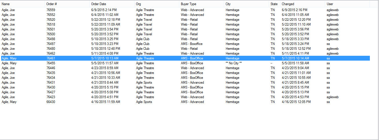Sort by Changed column header
This screenshot has width=379, height=140.
(x=303, y=4)
